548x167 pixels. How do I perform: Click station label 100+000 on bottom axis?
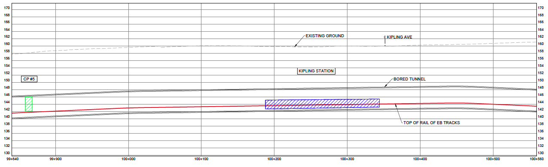click(x=129, y=158)
